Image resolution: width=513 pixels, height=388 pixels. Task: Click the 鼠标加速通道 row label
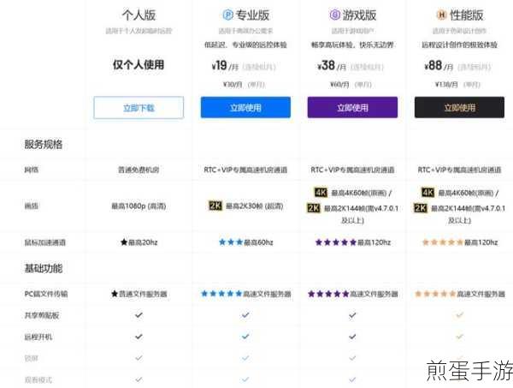coord(45,242)
